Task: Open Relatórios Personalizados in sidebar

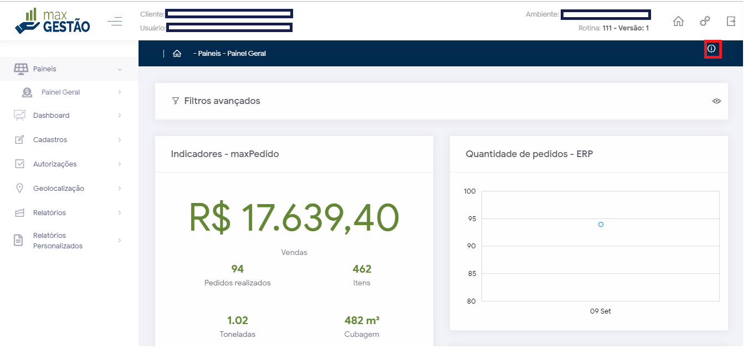Action: (58, 241)
